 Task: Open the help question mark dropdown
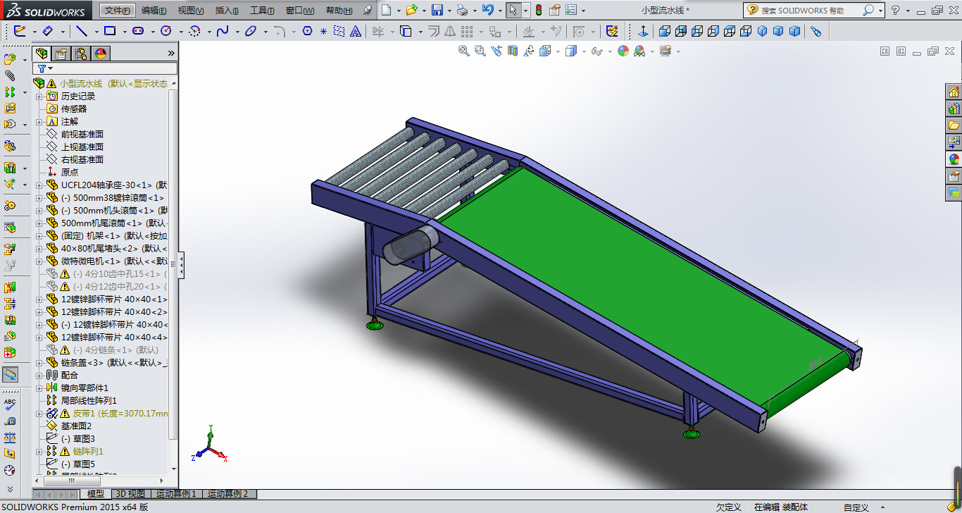(906, 11)
